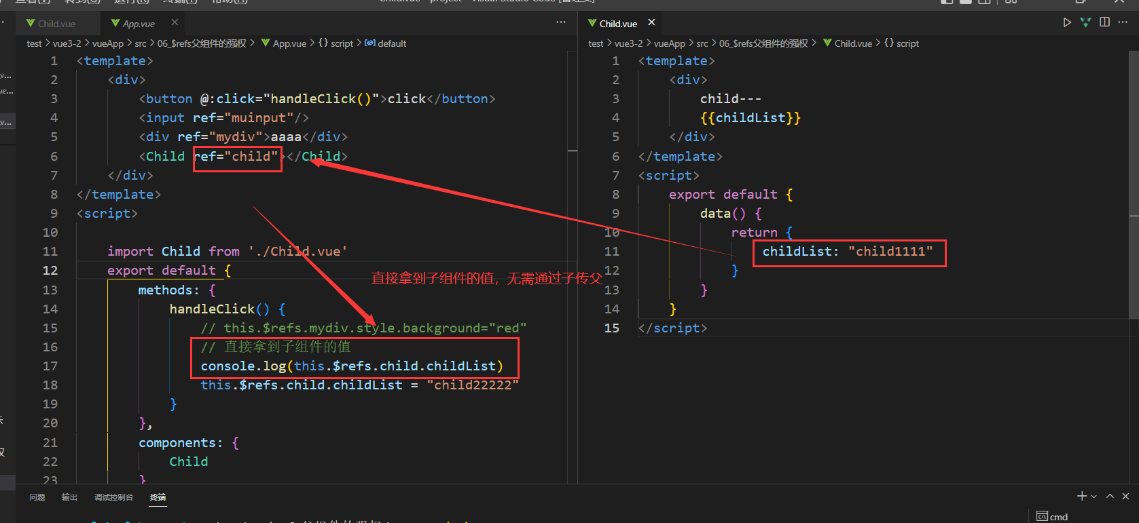Screen dimensions: 1139x523
Task: Click the "child1111" string in Child.vue
Action: (890, 251)
